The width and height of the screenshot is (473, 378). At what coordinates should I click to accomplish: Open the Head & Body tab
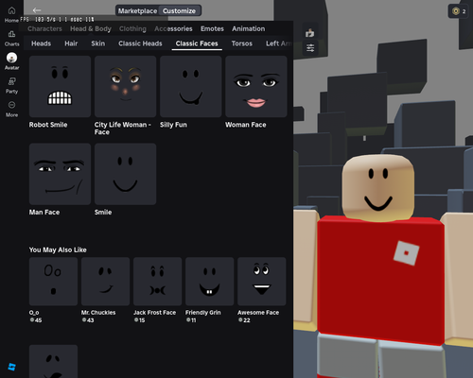tap(91, 28)
